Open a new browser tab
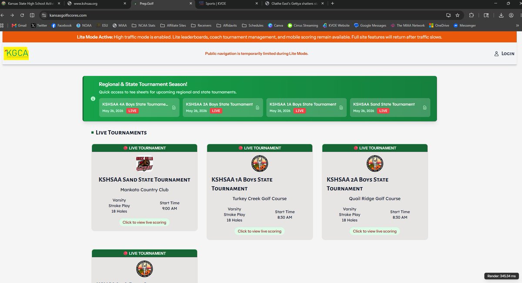The height and width of the screenshot is (283, 522). pos(333,3)
